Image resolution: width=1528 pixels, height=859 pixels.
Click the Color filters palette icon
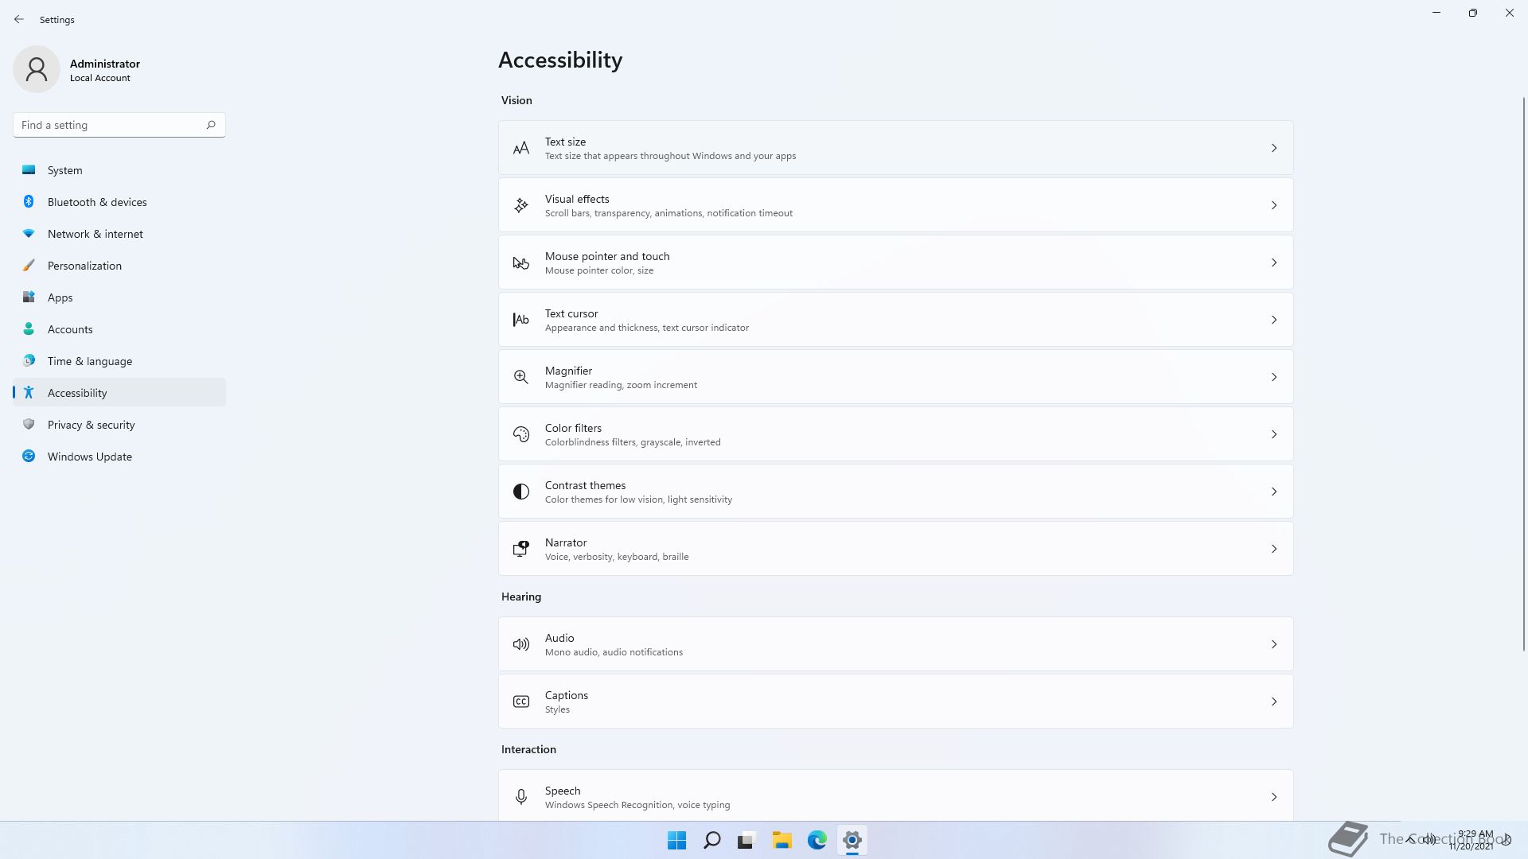click(521, 434)
